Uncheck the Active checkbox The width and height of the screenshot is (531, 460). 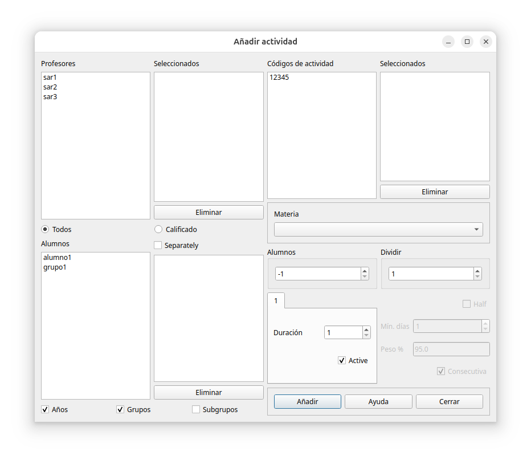pyautogui.click(x=342, y=360)
